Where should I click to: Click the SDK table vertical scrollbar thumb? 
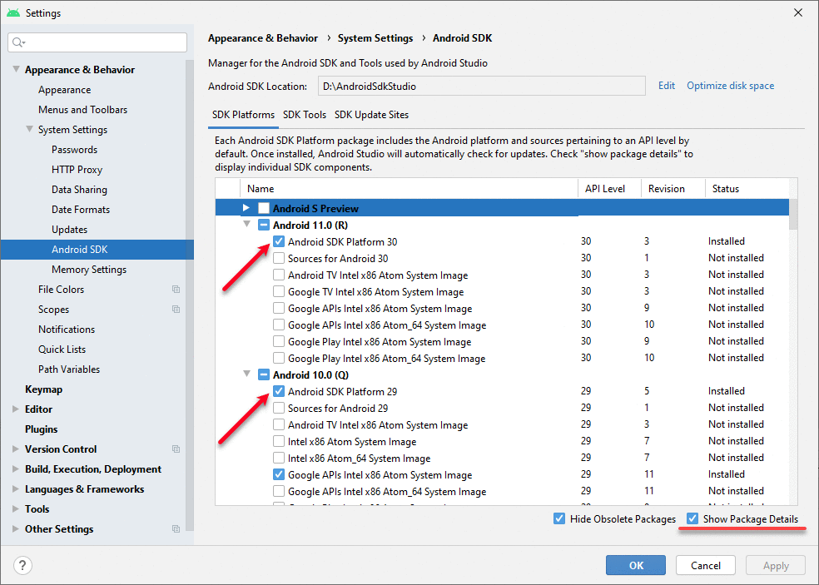click(x=793, y=214)
